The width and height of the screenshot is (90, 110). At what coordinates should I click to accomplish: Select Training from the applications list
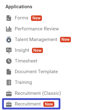tap(23, 82)
